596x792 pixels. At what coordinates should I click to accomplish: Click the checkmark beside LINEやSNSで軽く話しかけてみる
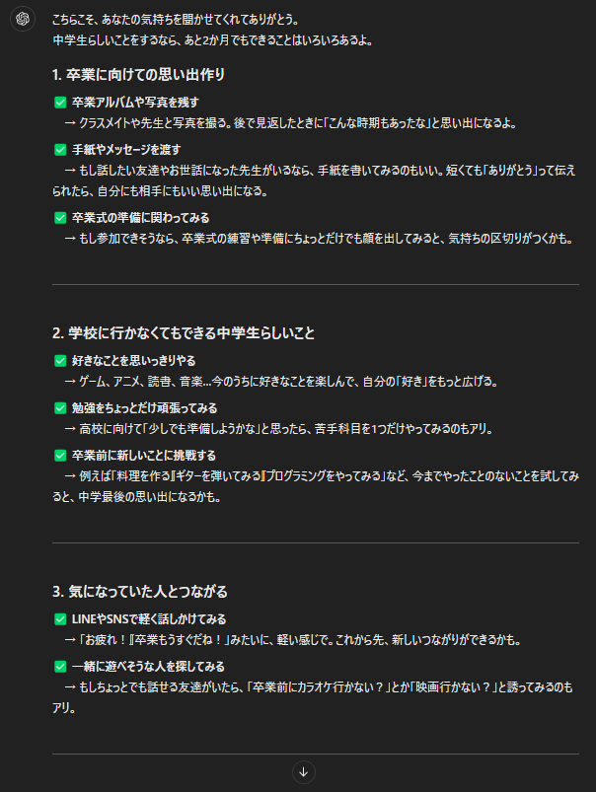pyautogui.click(x=60, y=619)
